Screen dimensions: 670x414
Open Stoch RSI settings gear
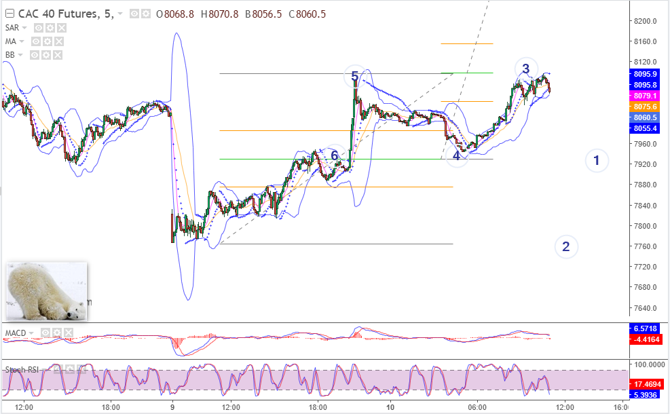click(x=71, y=369)
